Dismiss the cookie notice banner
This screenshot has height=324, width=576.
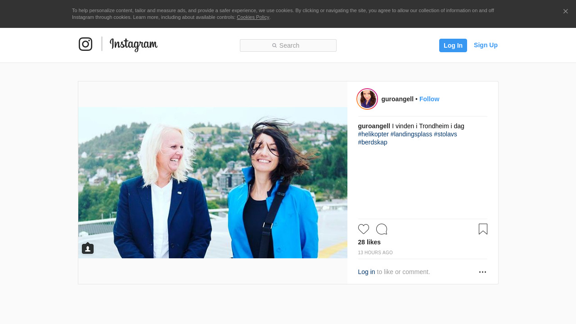(566, 11)
